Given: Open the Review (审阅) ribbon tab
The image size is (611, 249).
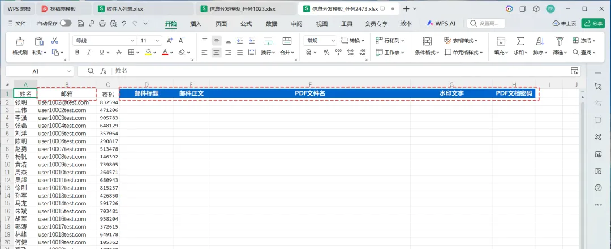Looking at the screenshot, I should 296,24.
